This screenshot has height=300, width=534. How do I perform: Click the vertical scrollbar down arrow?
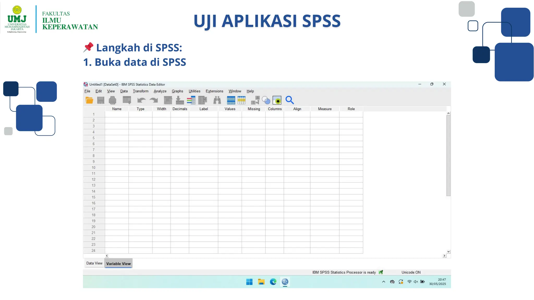click(x=448, y=252)
